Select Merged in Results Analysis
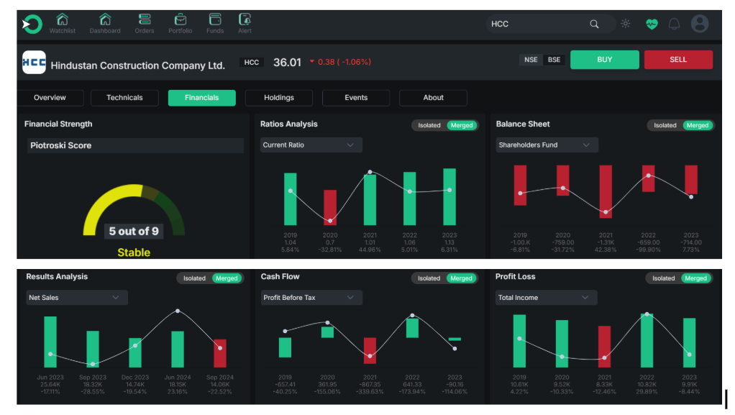The width and height of the screenshot is (735, 415). click(227, 278)
